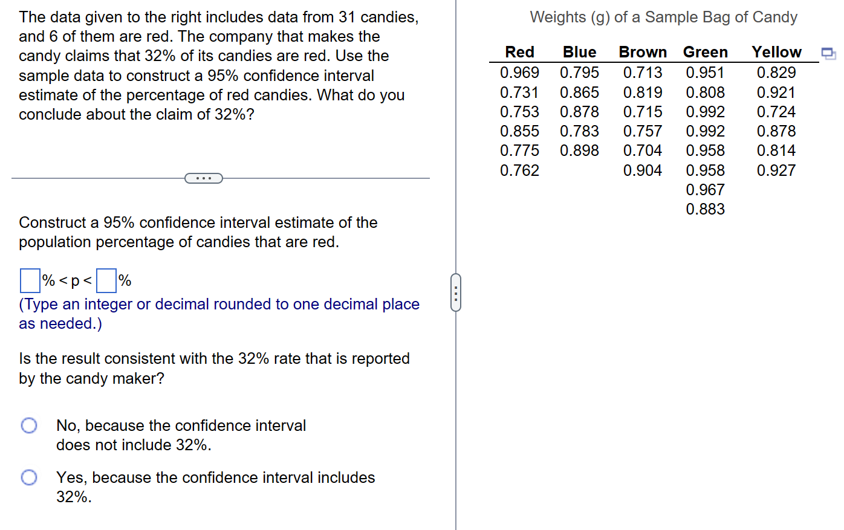Click the upper bound input box after "p <"
This screenshot has height=530, width=844.
pos(106,280)
